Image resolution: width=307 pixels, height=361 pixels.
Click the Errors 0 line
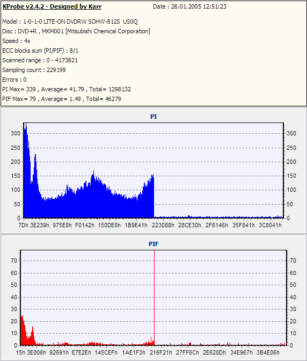tap(14, 80)
